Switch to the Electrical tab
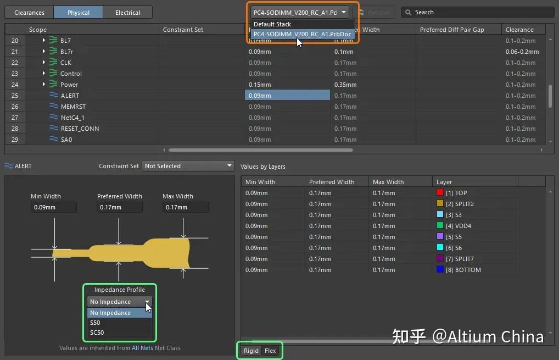 click(127, 13)
